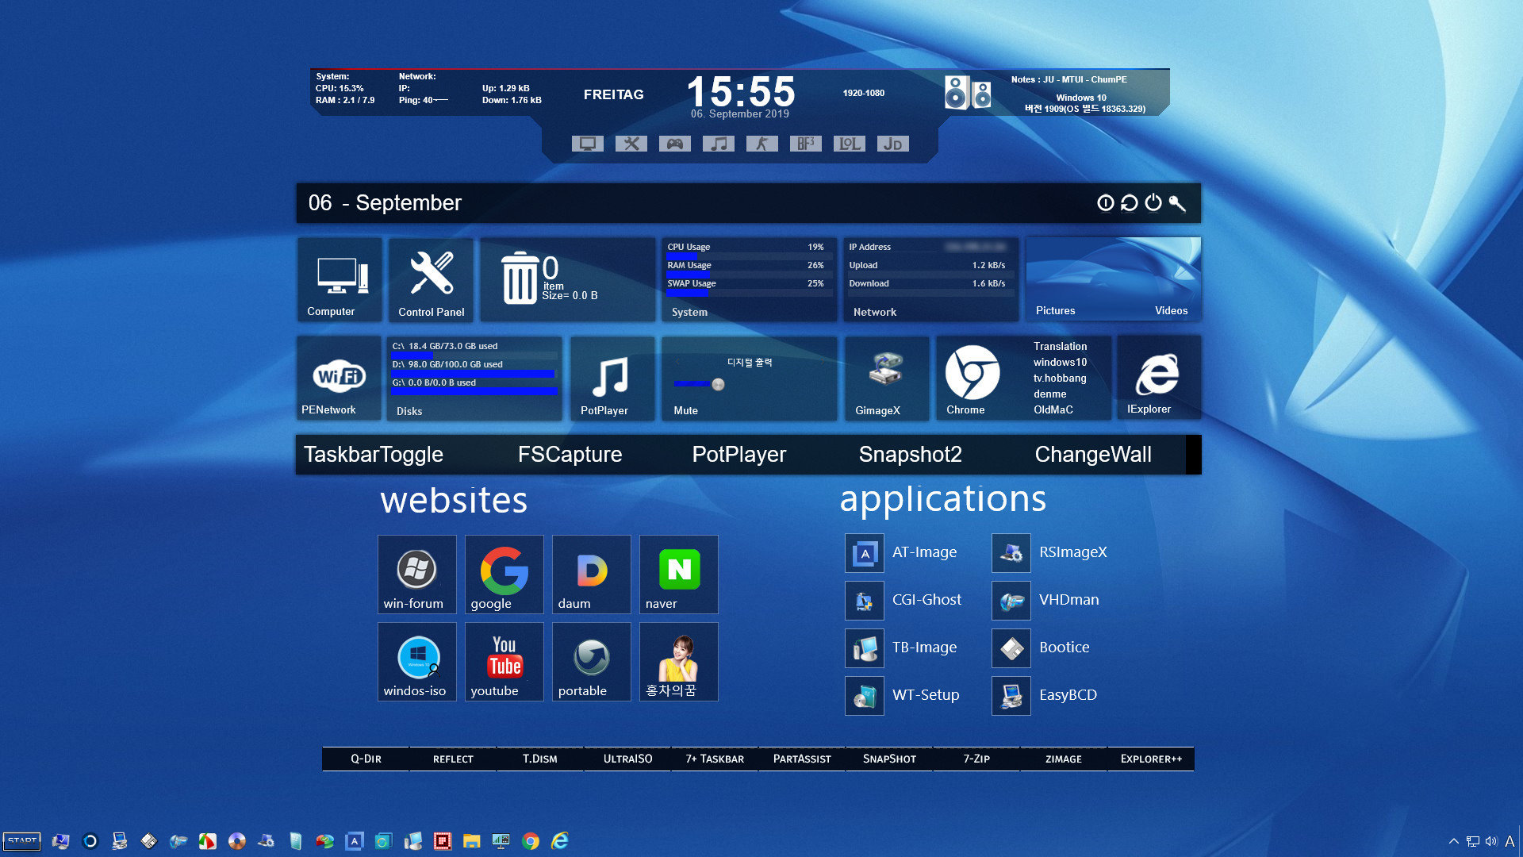Click the speakers icon in the top bar
The width and height of the screenshot is (1523, 857).
(x=968, y=93)
